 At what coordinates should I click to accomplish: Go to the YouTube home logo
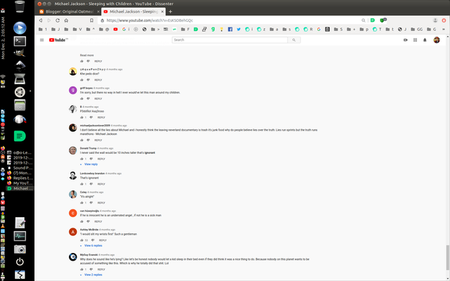coord(58,40)
